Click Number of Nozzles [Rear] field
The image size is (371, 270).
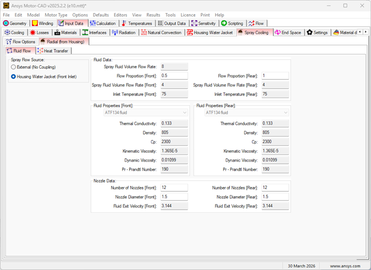click(275, 188)
